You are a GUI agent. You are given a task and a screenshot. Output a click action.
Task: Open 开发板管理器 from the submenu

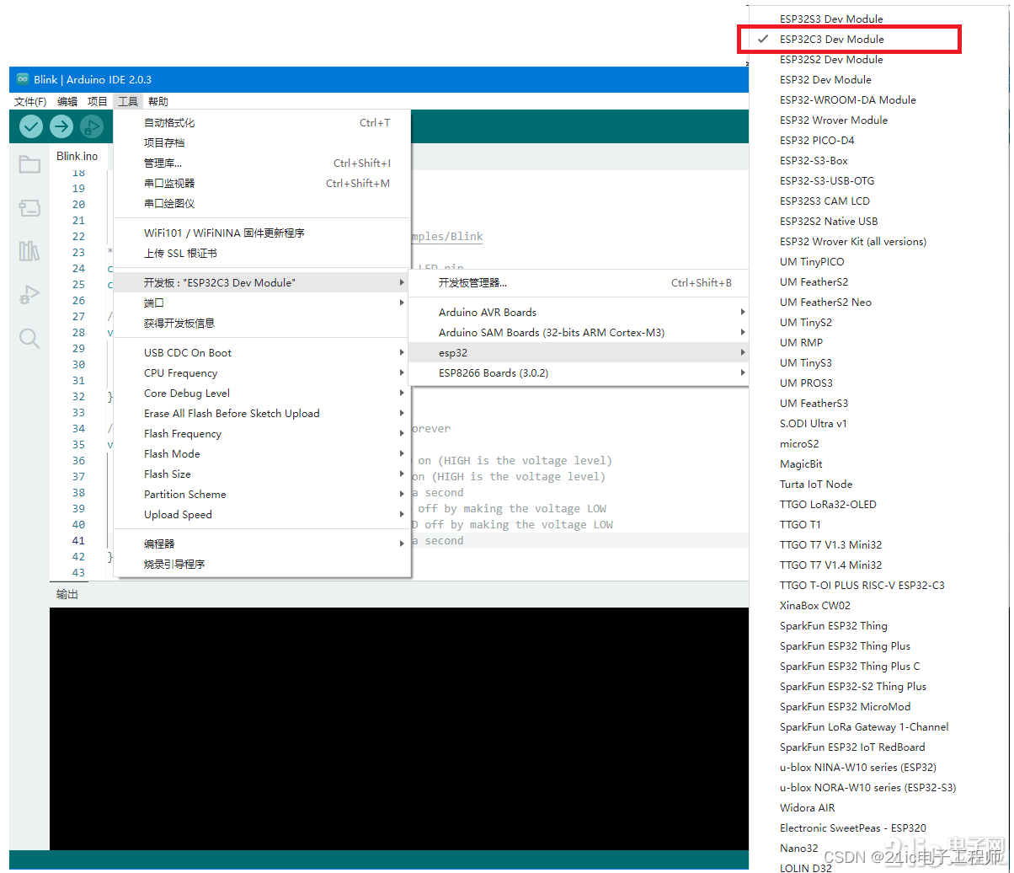[472, 282]
